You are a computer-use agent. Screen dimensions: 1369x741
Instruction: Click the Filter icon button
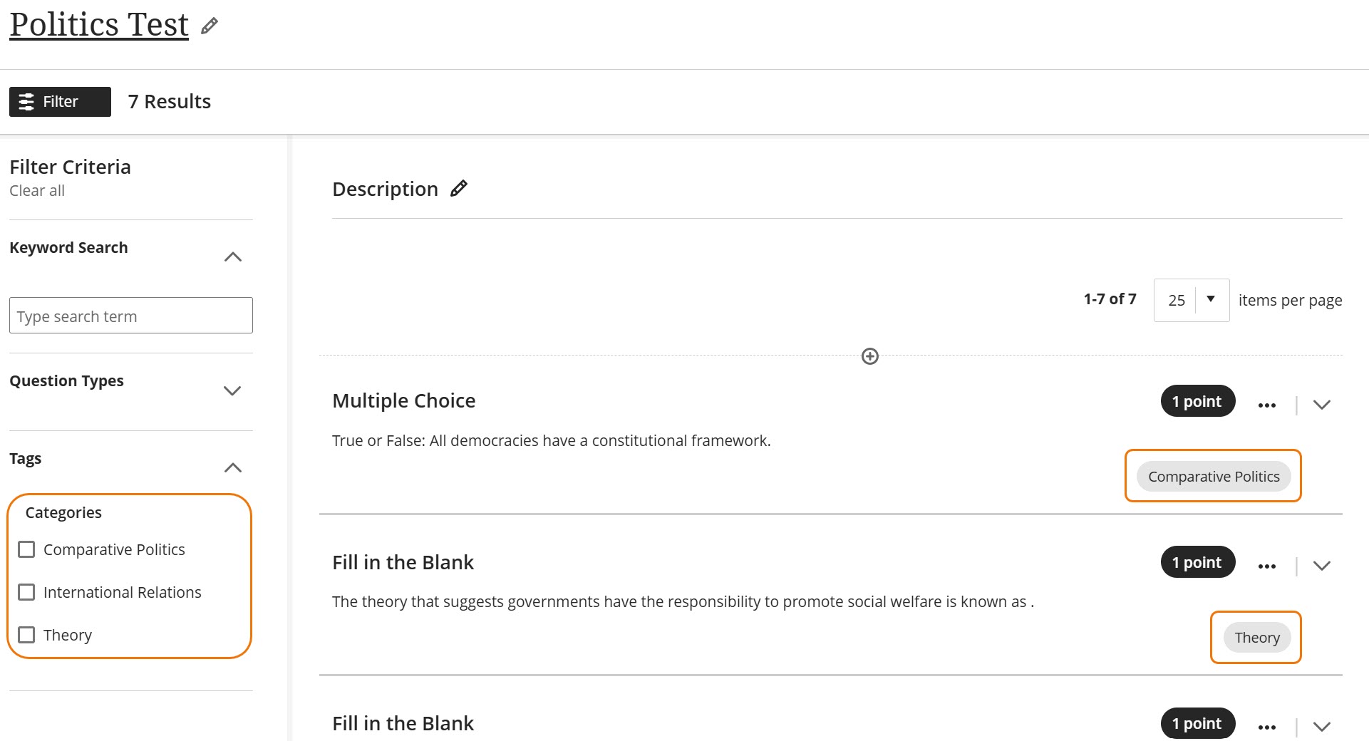(x=59, y=101)
